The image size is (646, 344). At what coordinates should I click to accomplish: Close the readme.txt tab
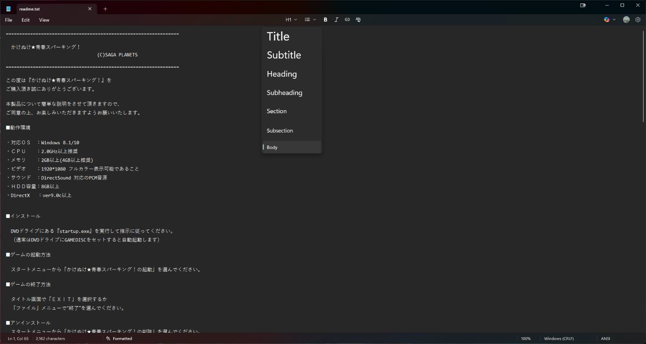tap(90, 9)
